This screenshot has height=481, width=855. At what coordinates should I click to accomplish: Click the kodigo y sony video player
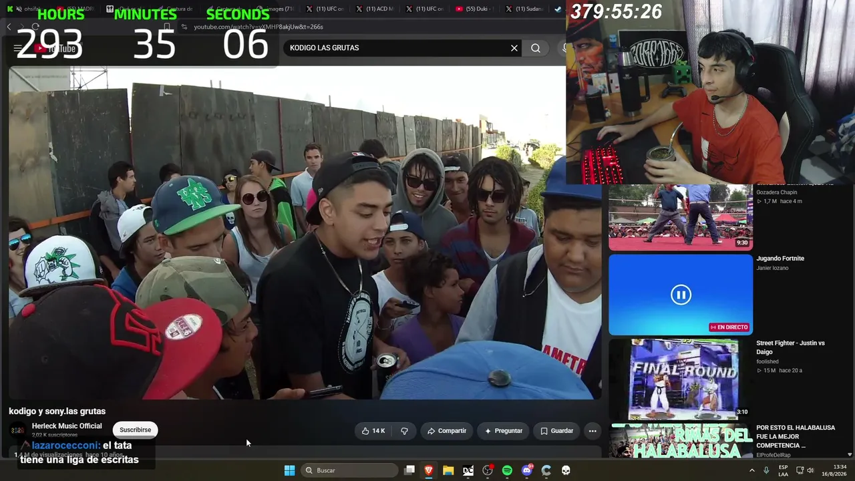[x=305, y=232]
